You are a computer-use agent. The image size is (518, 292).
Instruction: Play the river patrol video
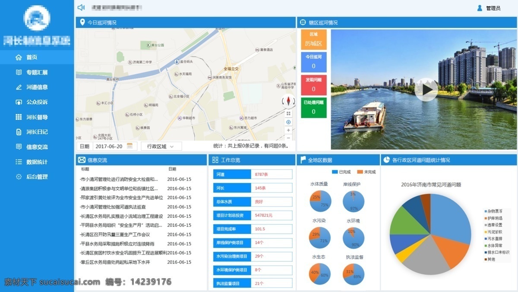click(426, 90)
